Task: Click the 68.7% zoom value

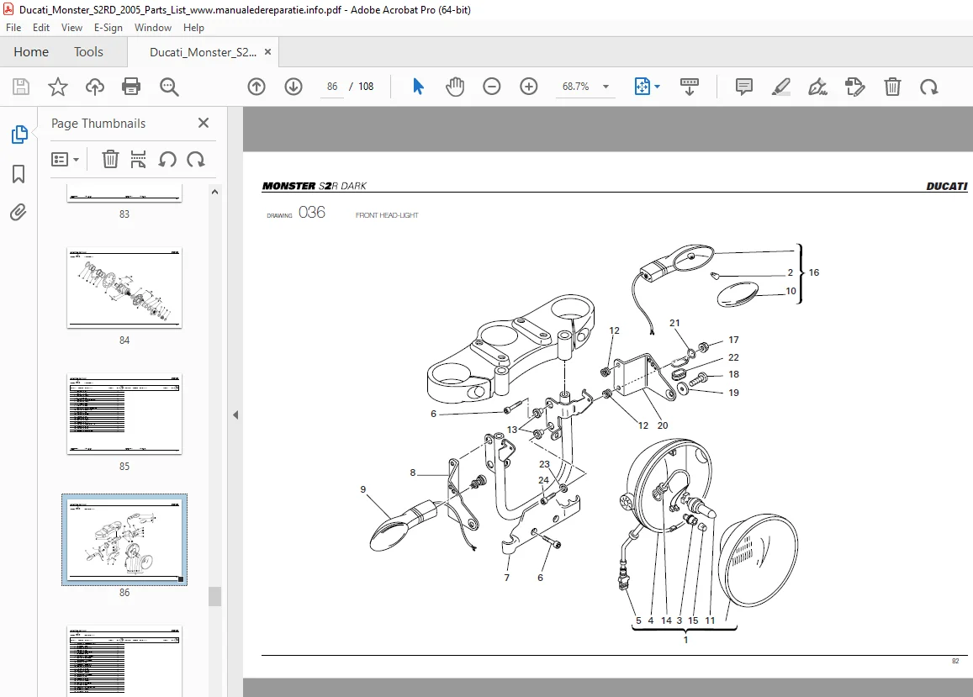Action: point(575,87)
